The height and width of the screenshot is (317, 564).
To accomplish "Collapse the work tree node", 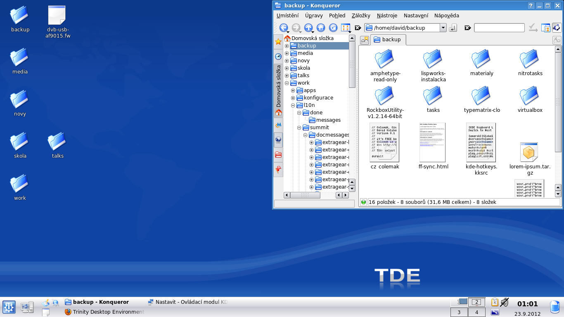I will (287, 83).
